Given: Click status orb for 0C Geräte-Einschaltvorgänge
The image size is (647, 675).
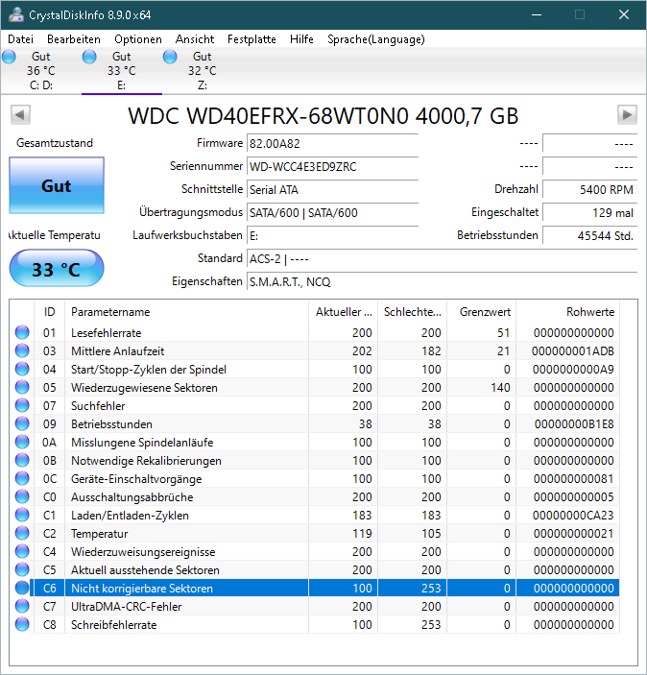Looking at the screenshot, I should [x=22, y=479].
